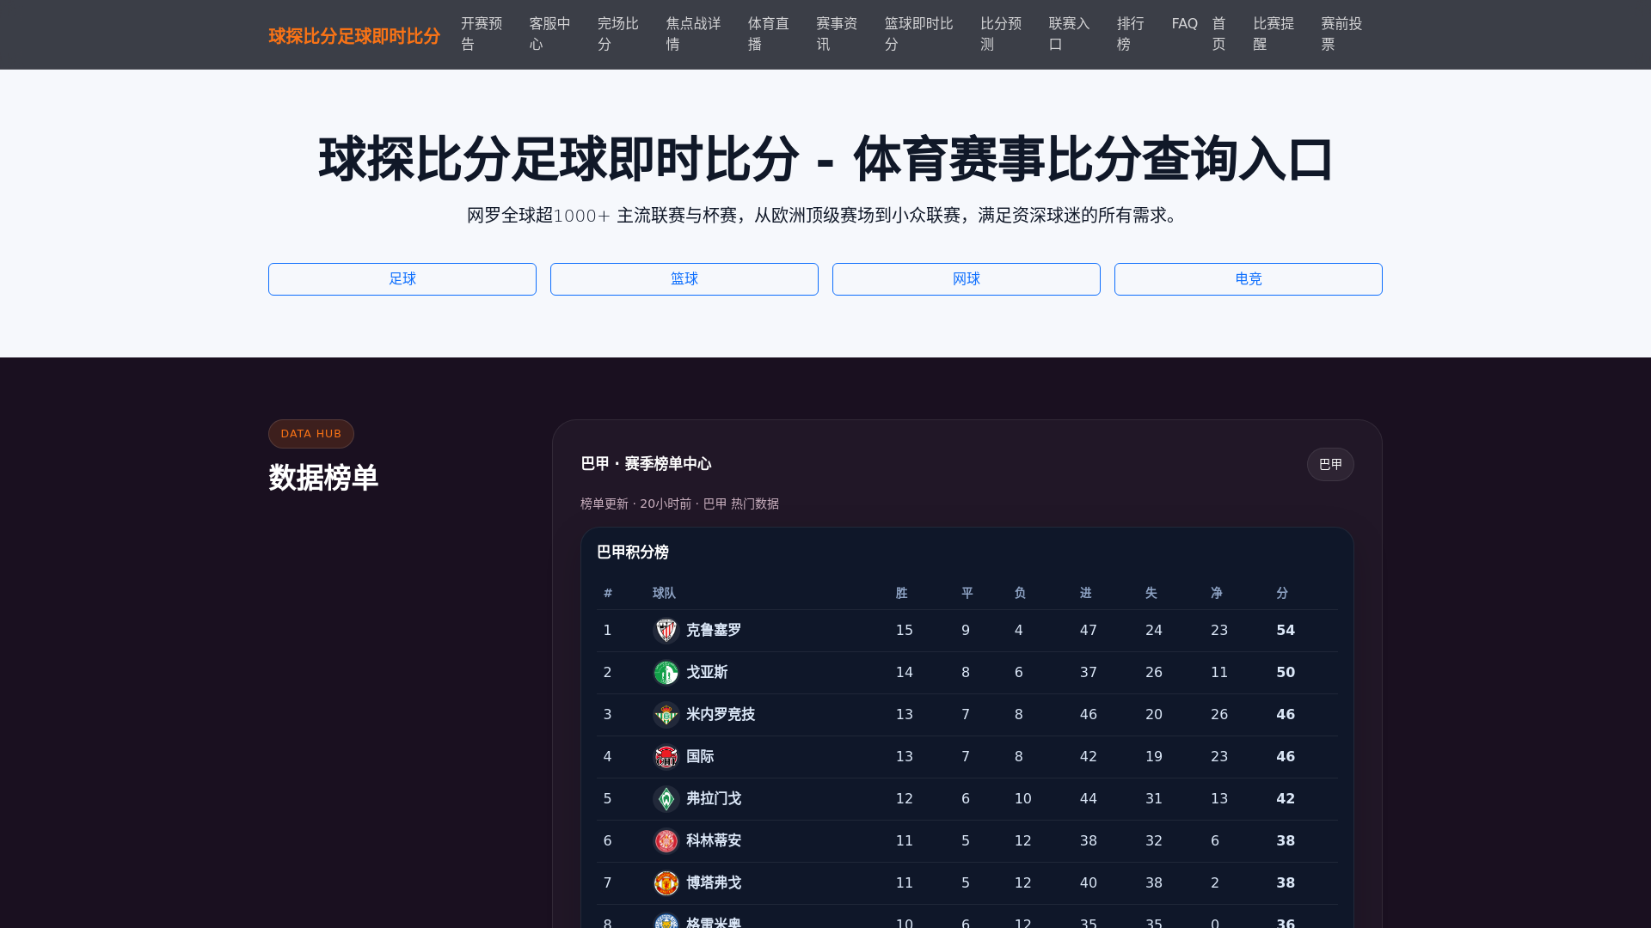1651x928 pixels.
Task: Click team name 博塔弗戈
Action: (x=714, y=883)
